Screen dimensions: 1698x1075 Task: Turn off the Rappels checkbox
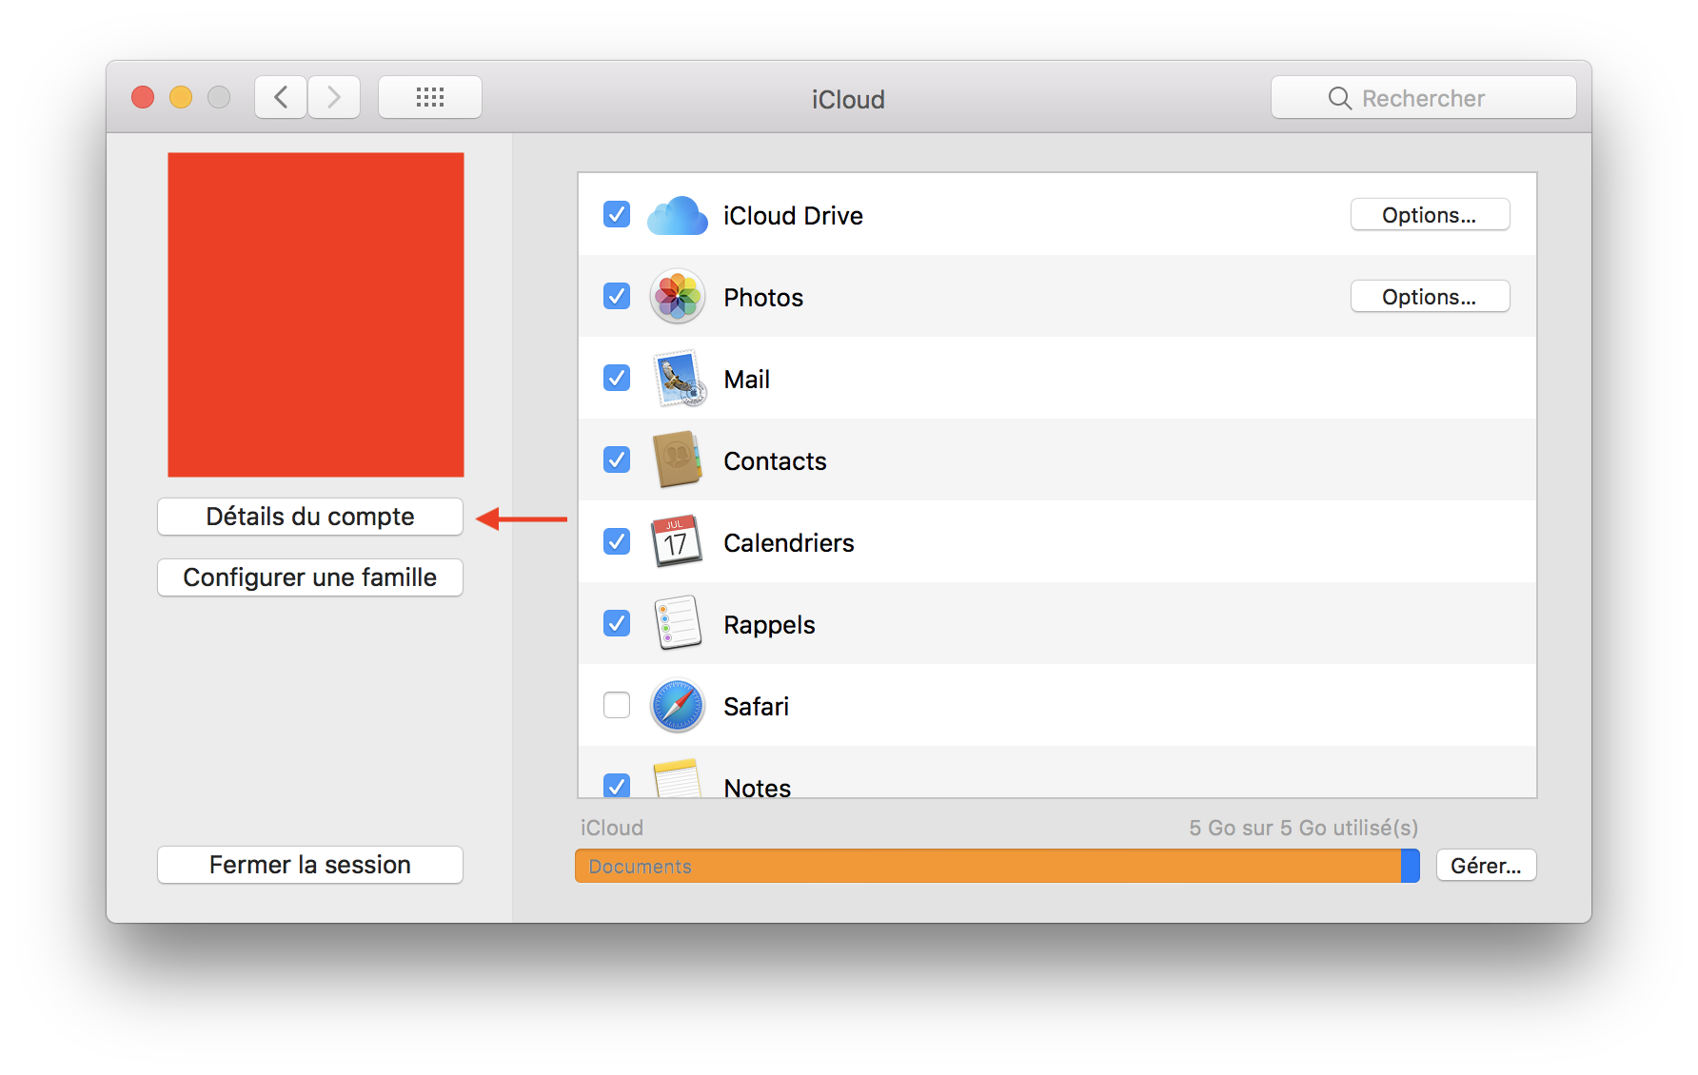[x=617, y=624]
